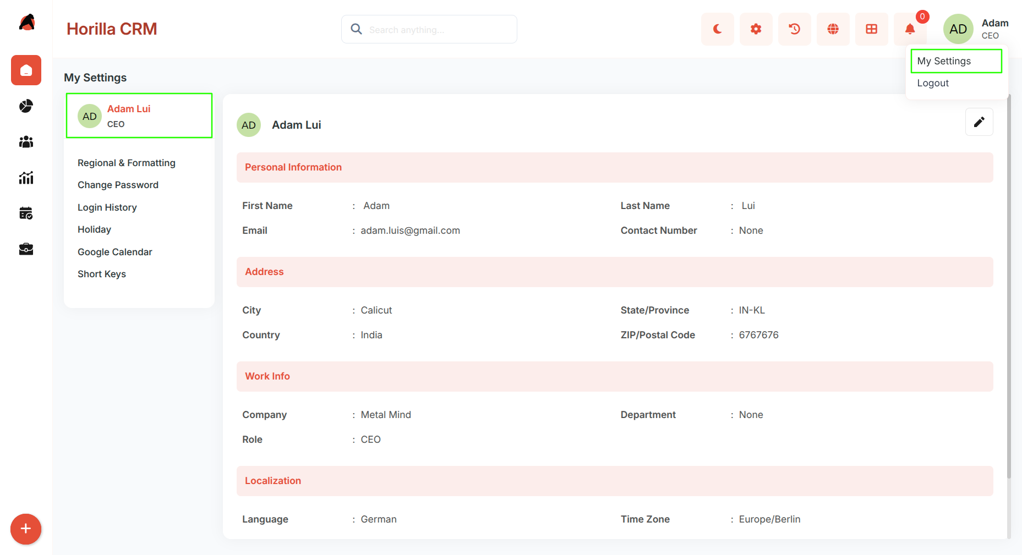Open the settings gear icon
This screenshot has height=555, width=1022.
[756, 29]
